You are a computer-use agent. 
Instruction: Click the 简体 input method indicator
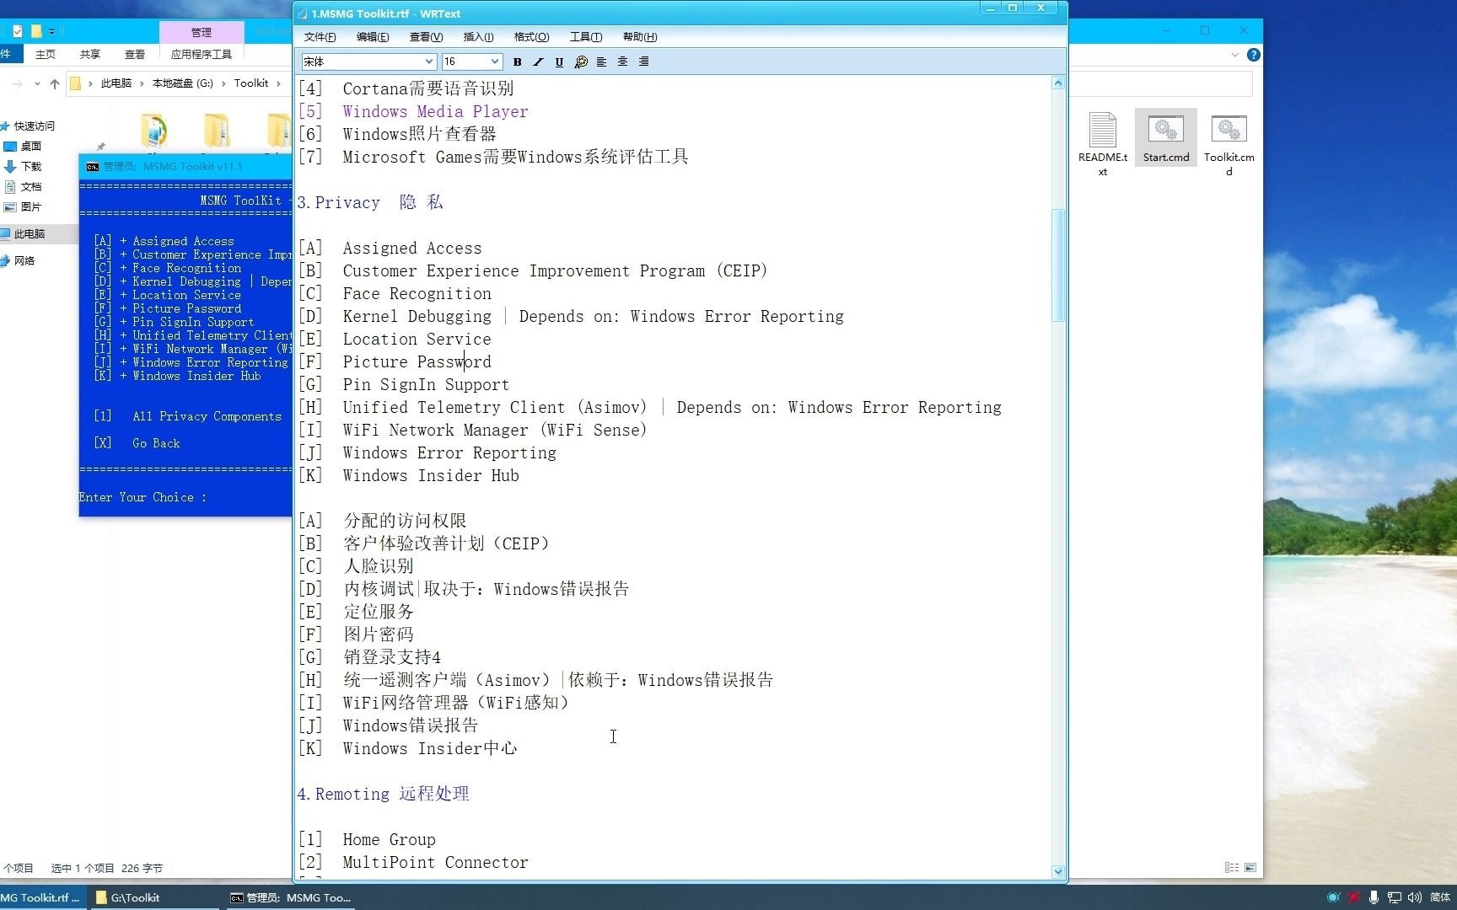click(1440, 897)
